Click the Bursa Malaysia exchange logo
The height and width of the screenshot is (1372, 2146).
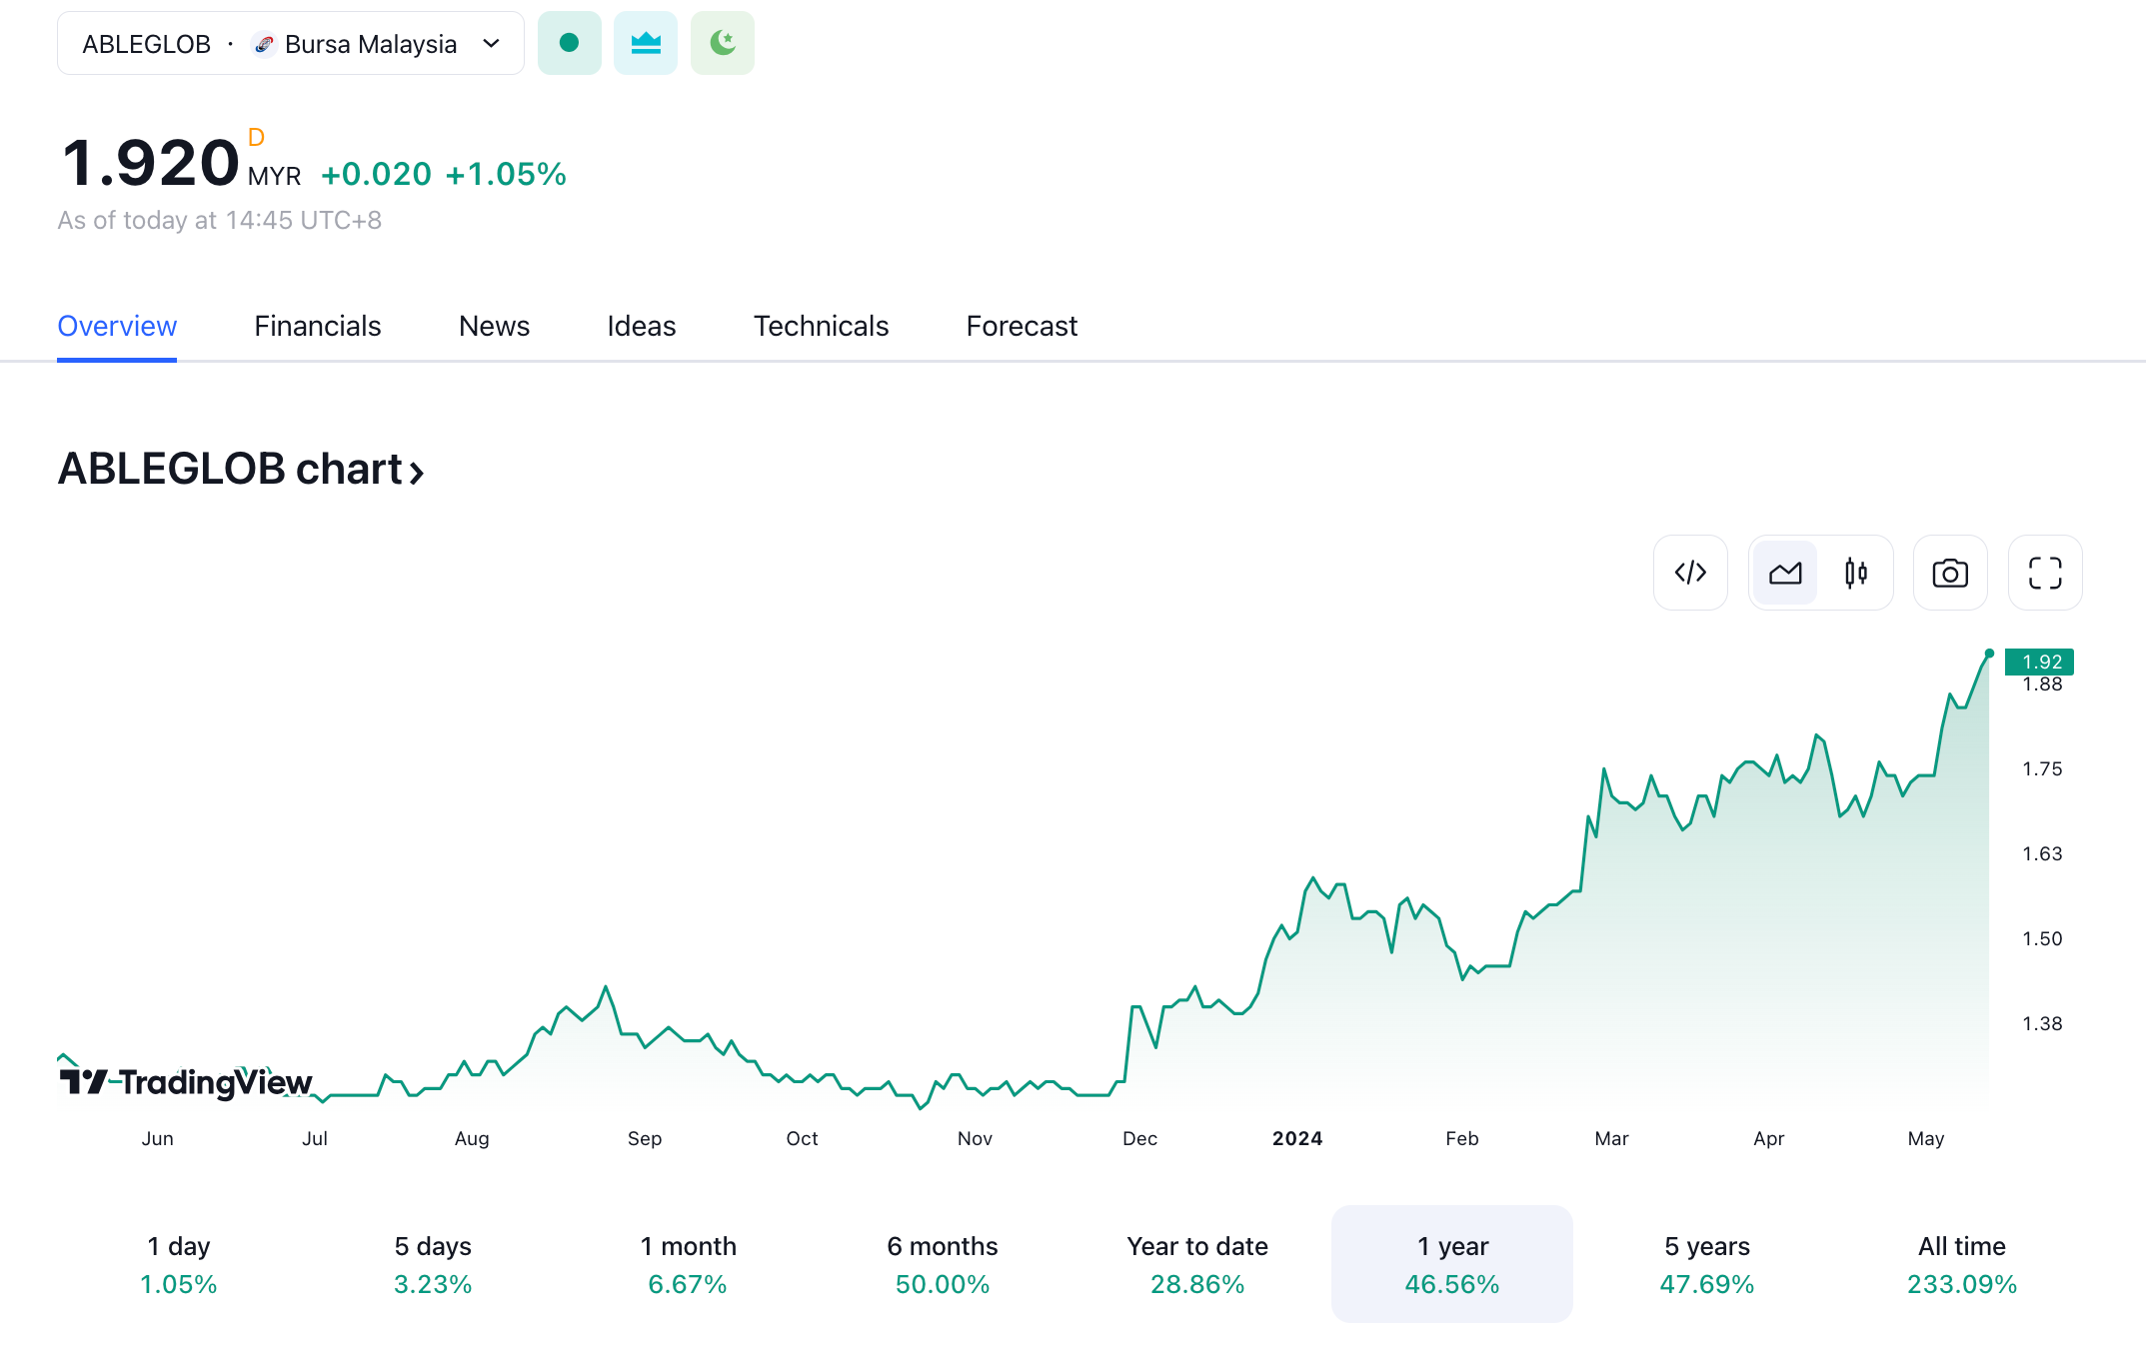pyautogui.click(x=264, y=44)
